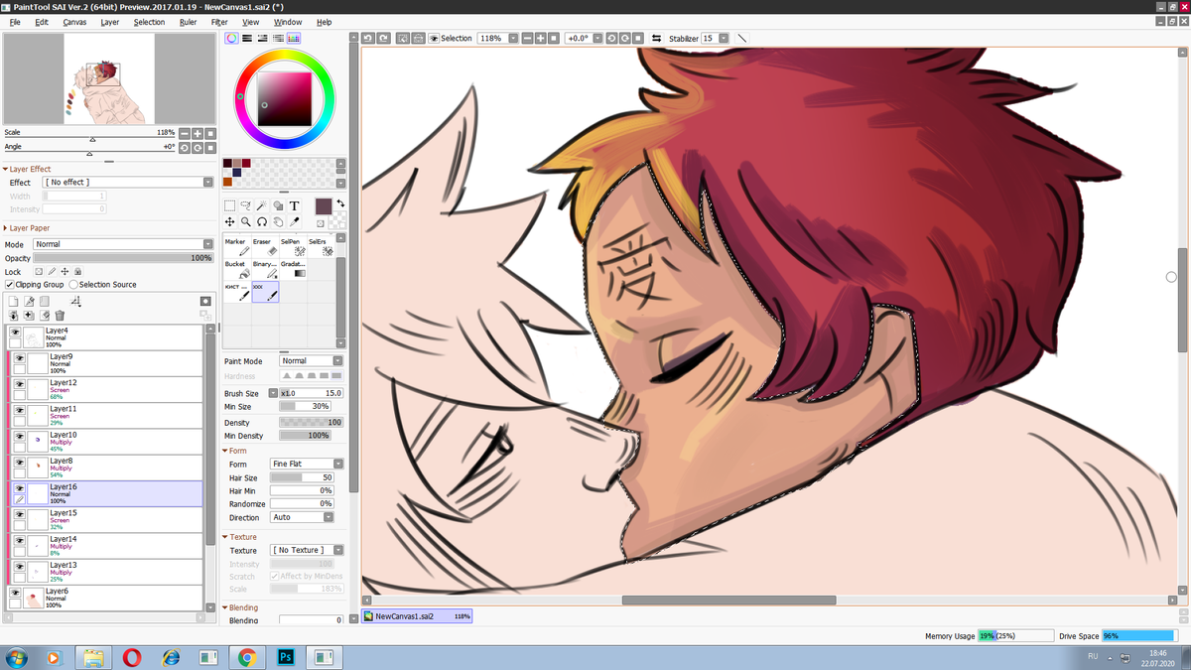Viewport: 1191px width, 670px height.
Task: Select the Lasso selection tool
Action: pyautogui.click(x=245, y=205)
